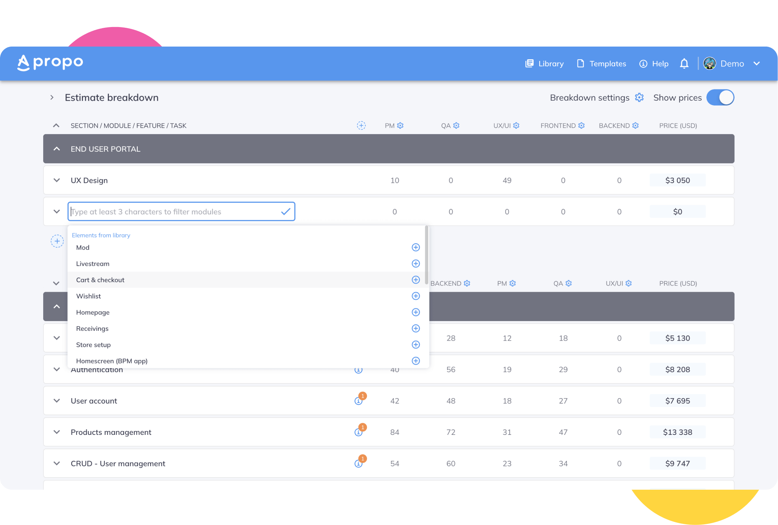Open PM column settings gear in top header

(x=400, y=125)
